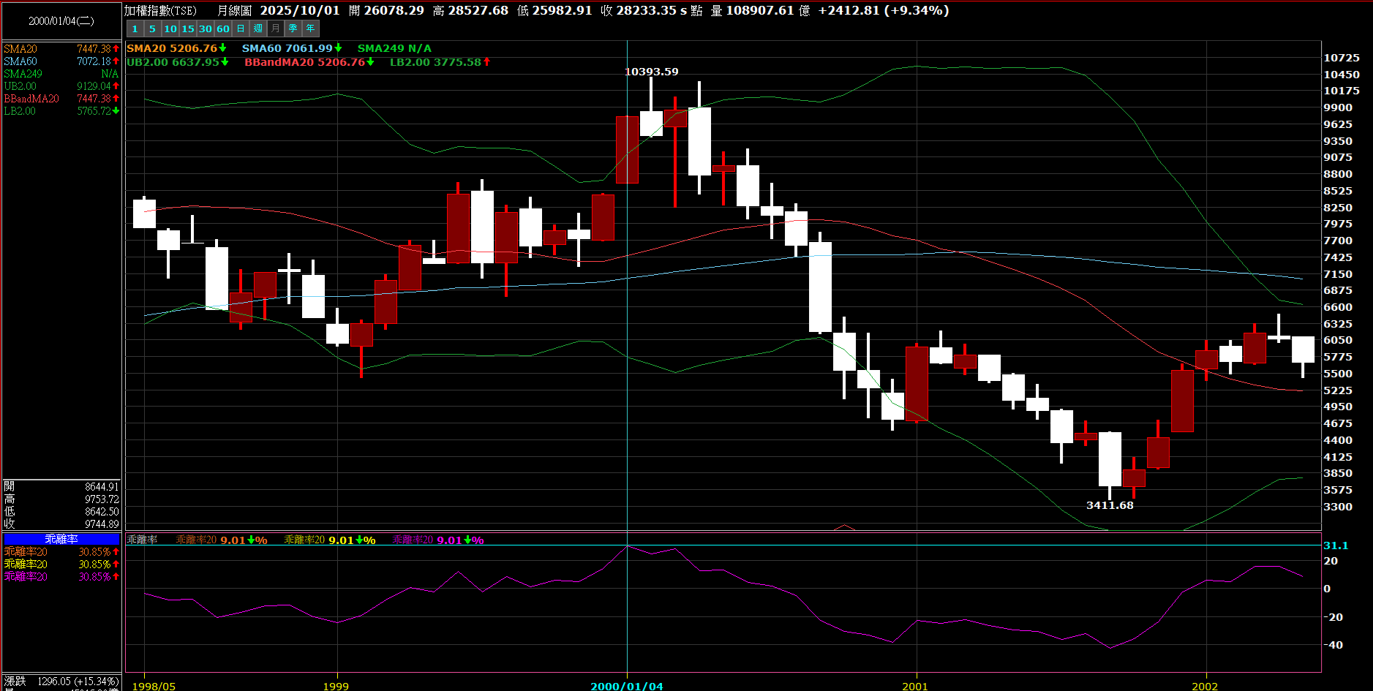Select the monthly (月) chart button

tap(276, 29)
